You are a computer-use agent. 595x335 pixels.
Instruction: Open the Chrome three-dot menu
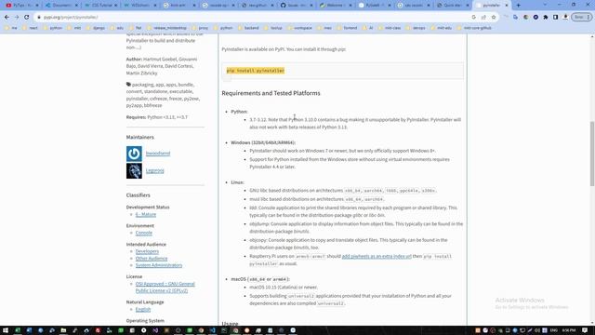pos(588,17)
